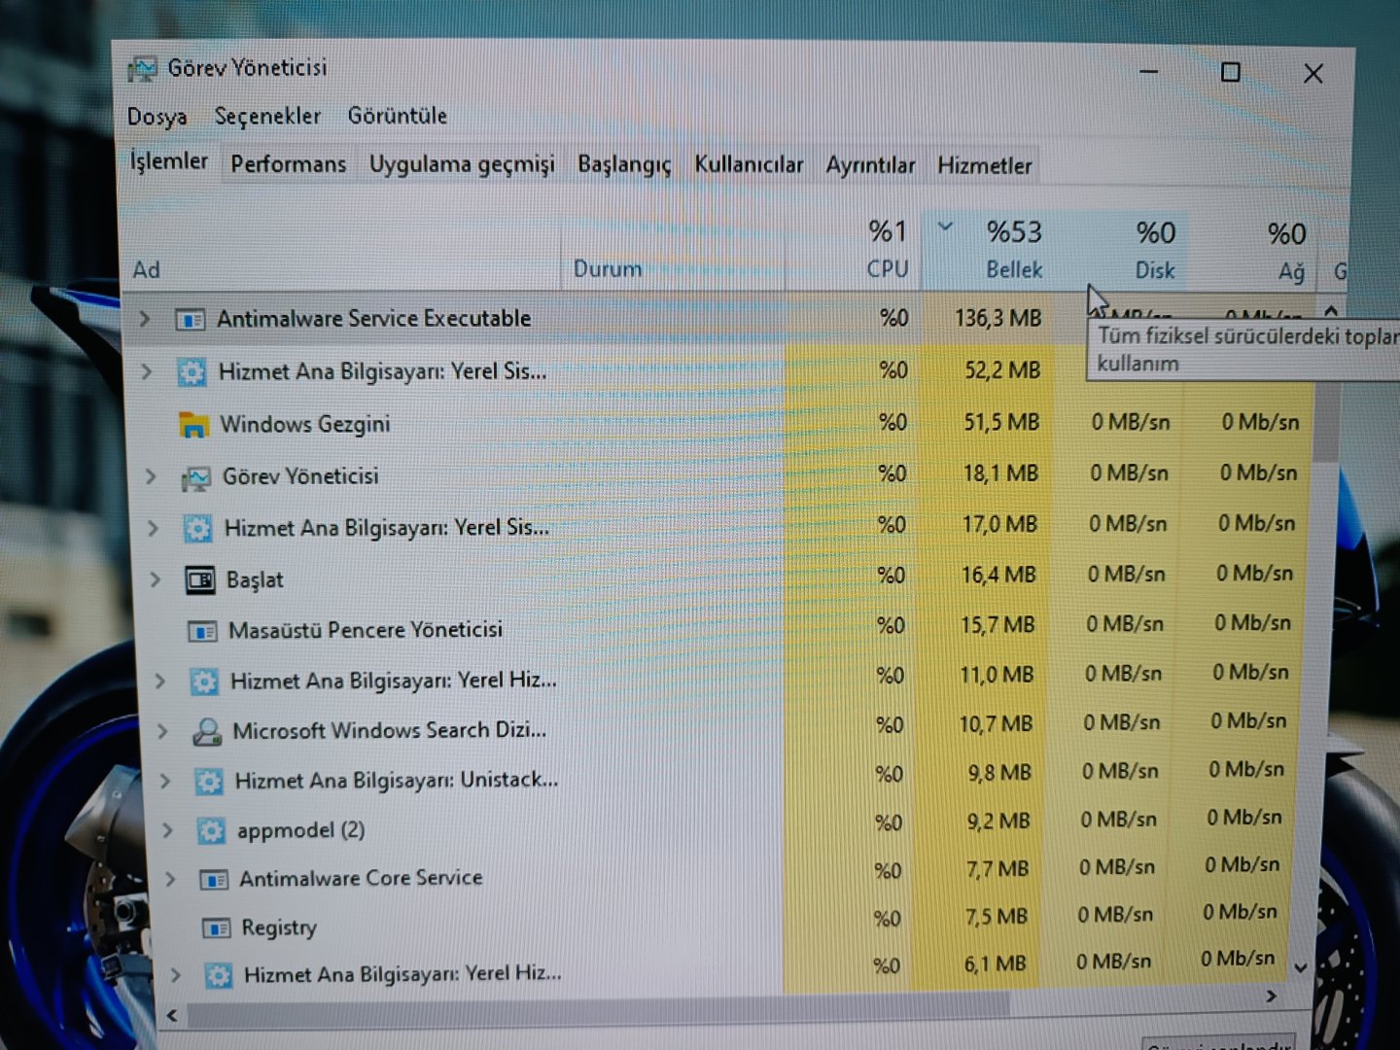Expand the Hizmet Ana Bilgisayarı row using 17,0 MB
Viewport: 1400px width, 1050px height.
153,528
